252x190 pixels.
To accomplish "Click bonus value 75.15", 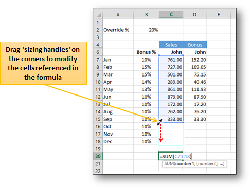I will point(195,74).
